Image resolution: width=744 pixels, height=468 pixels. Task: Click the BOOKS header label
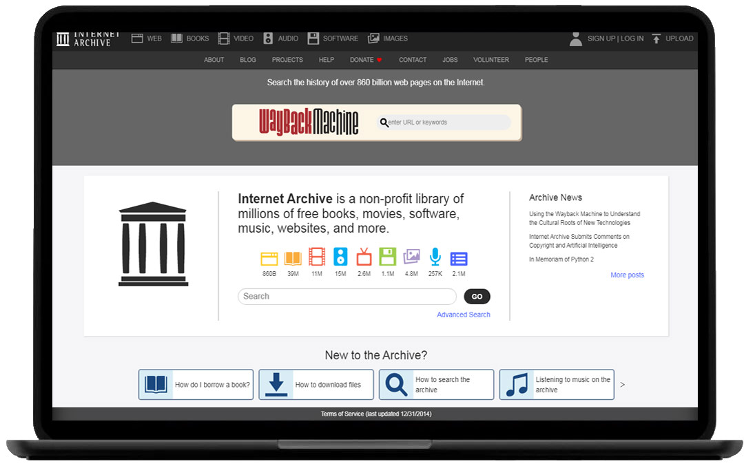[x=198, y=39]
